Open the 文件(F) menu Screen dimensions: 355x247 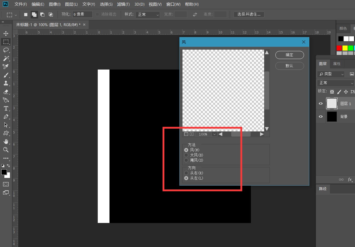[21, 4]
